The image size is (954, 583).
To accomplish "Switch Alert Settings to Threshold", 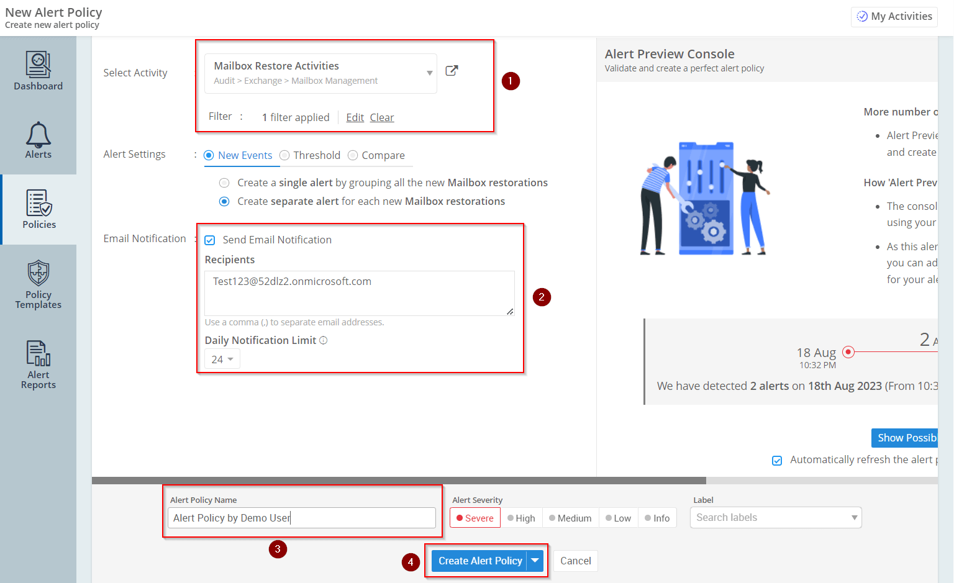I will 285,155.
